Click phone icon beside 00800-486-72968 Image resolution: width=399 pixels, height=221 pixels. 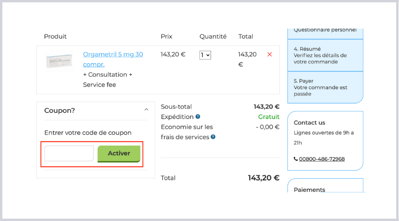(296, 159)
